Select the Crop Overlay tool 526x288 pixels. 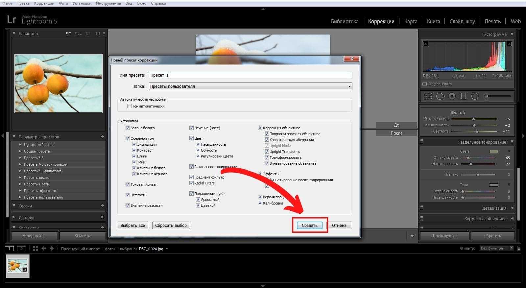(428, 96)
